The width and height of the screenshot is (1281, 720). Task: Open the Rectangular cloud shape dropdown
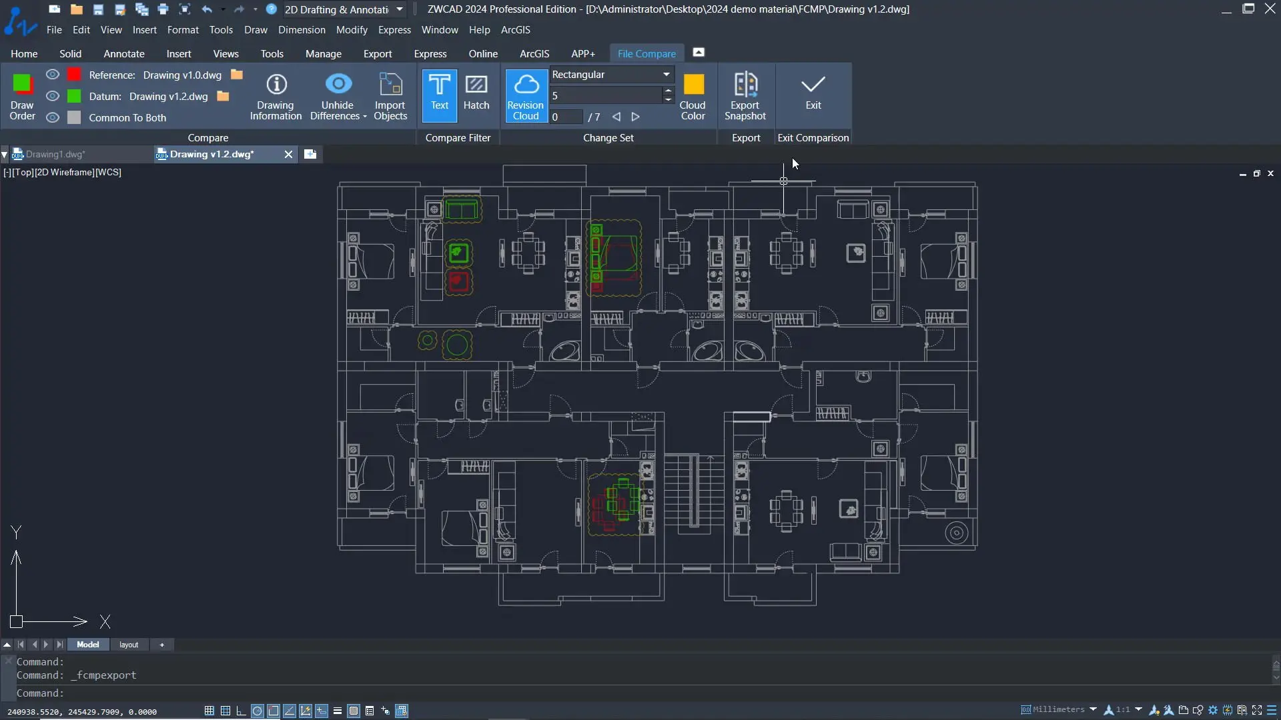[666, 75]
